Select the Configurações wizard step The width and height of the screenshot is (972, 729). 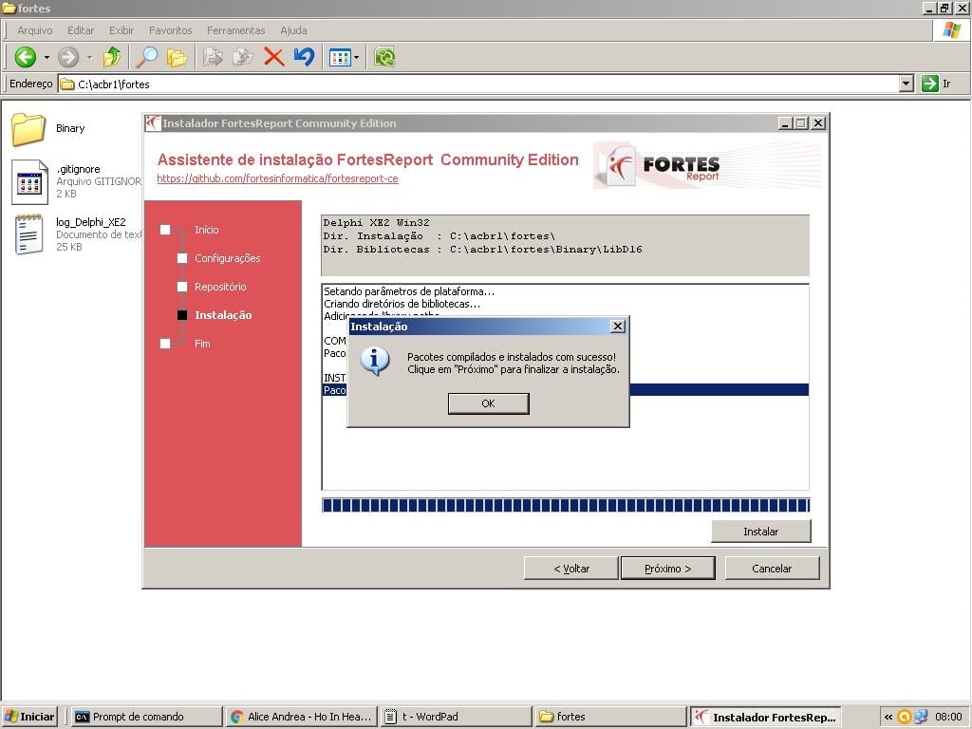click(x=227, y=258)
